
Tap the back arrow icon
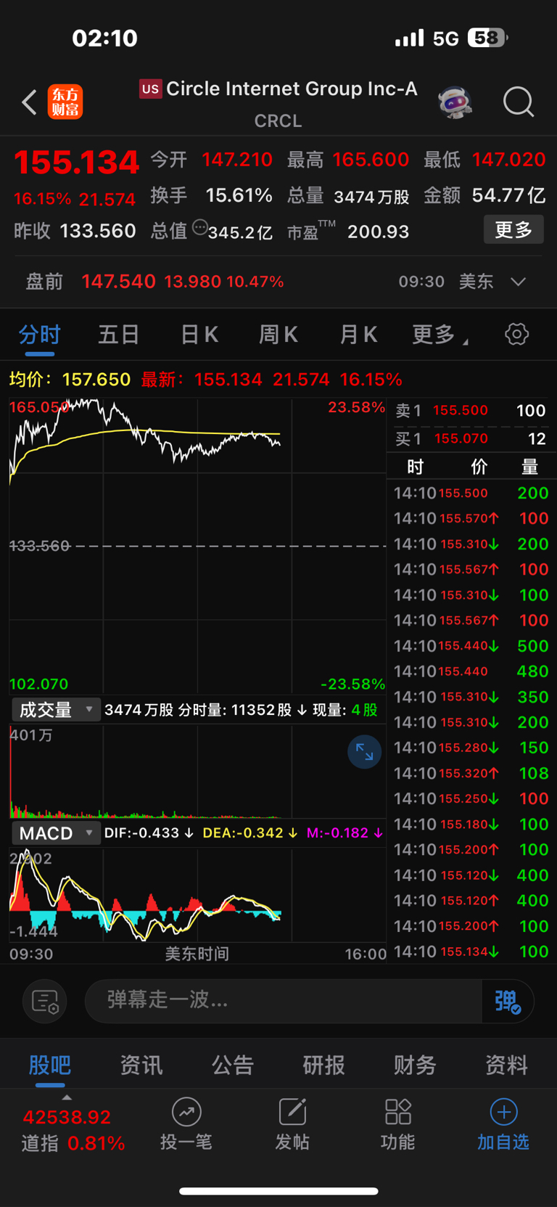(29, 102)
